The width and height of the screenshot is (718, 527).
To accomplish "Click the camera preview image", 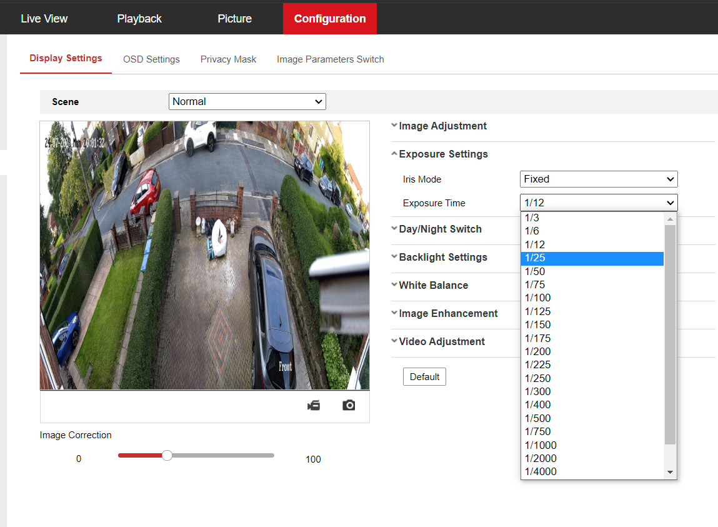I will [204, 255].
